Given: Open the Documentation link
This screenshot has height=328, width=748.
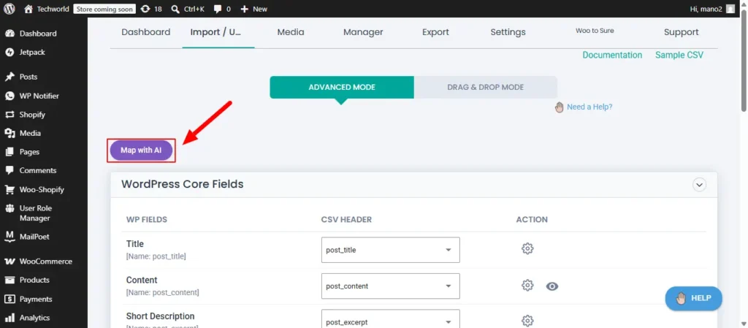Looking at the screenshot, I should (x=612, y=56).
